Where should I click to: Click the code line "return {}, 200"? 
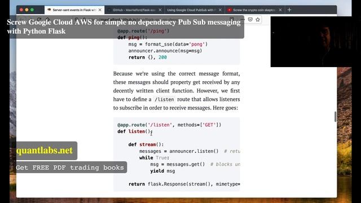pos(148,58)
